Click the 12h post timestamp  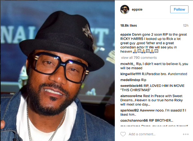186,26
